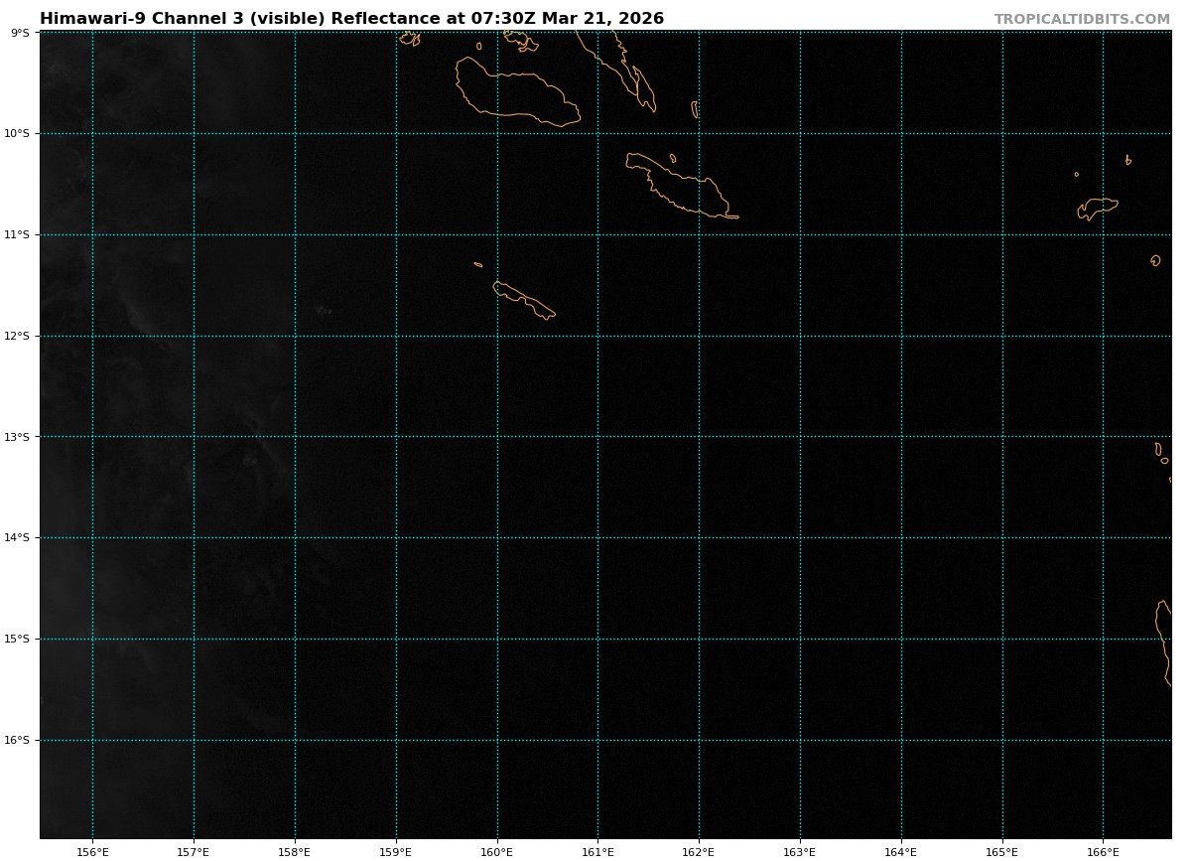
Task: Select the Utupua island outline near 11°S
Action: 1155,260
